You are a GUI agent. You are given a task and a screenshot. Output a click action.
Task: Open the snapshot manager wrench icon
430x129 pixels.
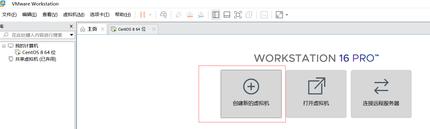click(201, 15)
